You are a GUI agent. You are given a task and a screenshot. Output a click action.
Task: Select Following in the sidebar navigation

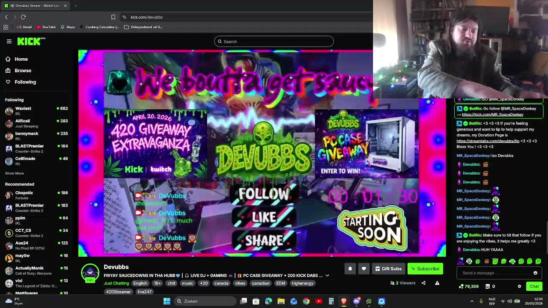[21, 82]
